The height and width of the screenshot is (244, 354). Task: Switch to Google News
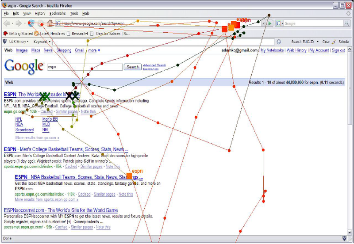click(48, 50)
